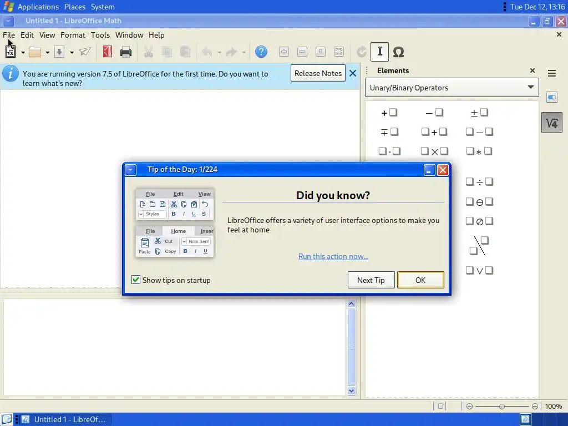The height and width of the screenshot is (426, 568).
Task: Click the Show All zoom icon
Action: [339, 52]
